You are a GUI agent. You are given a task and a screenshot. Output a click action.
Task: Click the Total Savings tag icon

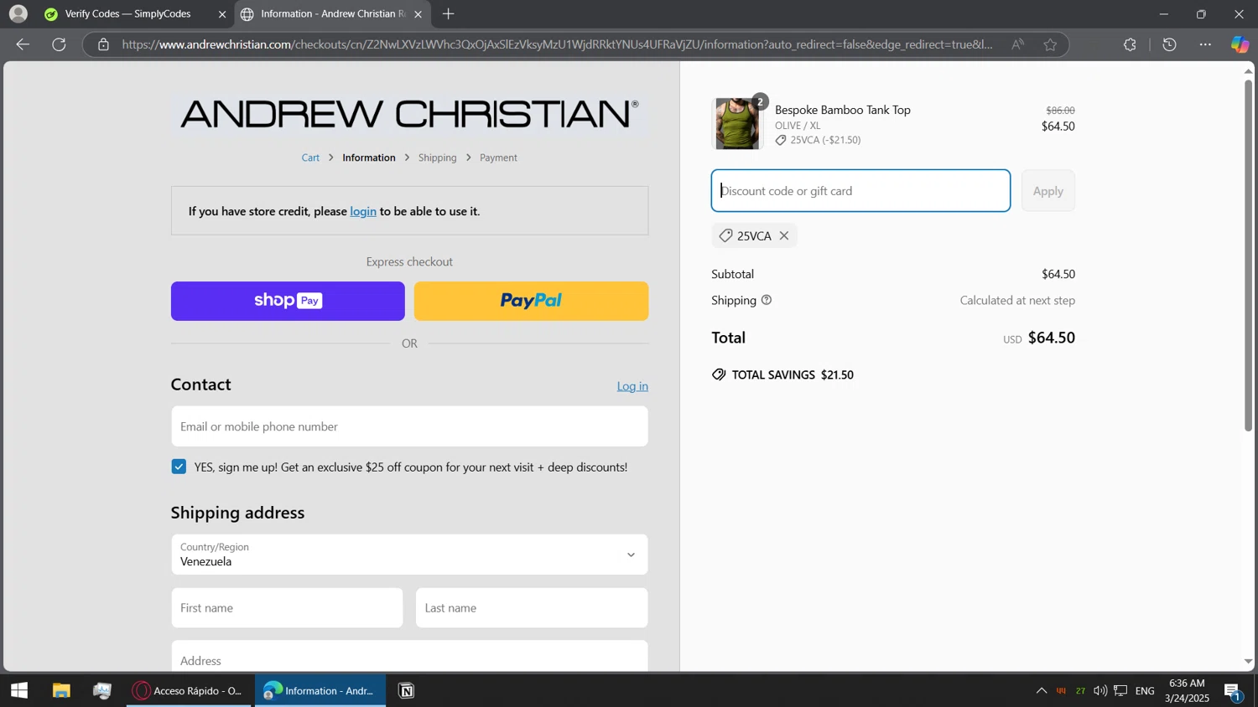tap(719, 374)
